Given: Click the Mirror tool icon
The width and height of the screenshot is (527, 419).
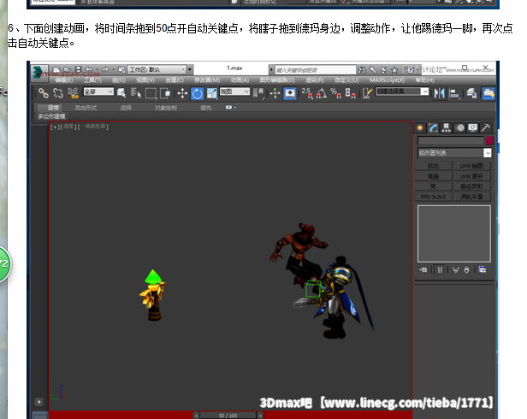Looking at the screenshot, I should 439,93.
